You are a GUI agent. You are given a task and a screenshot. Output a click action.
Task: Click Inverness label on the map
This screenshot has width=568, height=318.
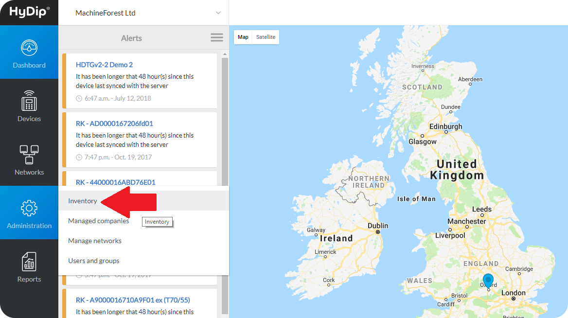pyautogui.click(x=423, y=66)
